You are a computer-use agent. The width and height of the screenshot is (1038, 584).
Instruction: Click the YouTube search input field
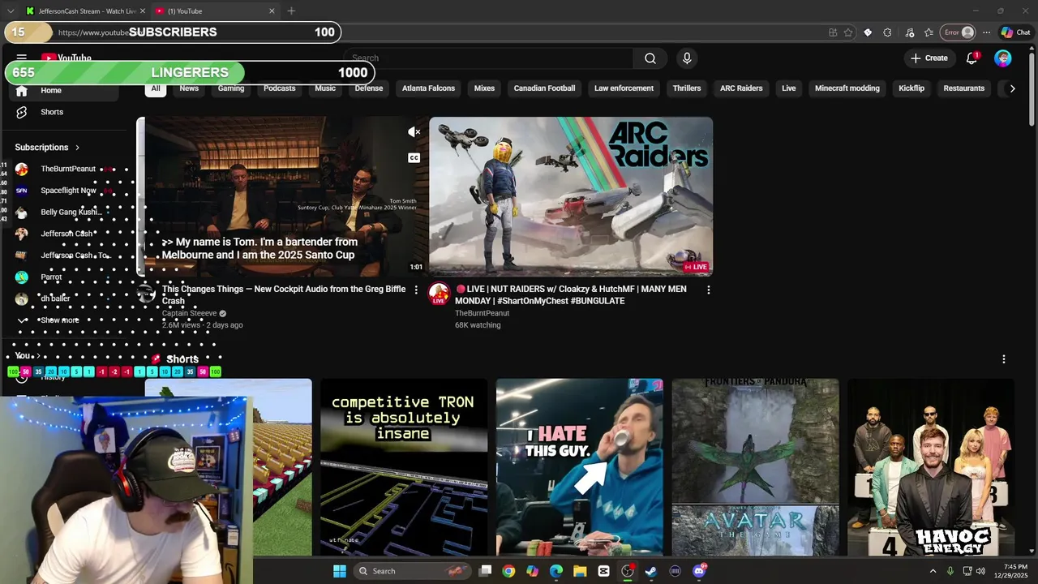point(489,58)
